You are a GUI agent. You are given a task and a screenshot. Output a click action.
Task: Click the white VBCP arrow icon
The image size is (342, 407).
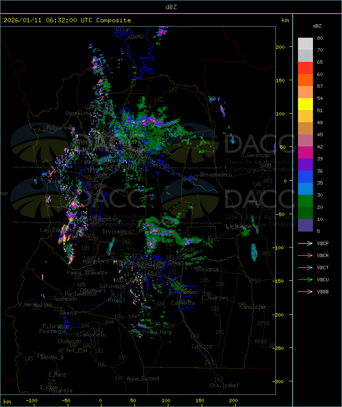[x=306, y=243]
